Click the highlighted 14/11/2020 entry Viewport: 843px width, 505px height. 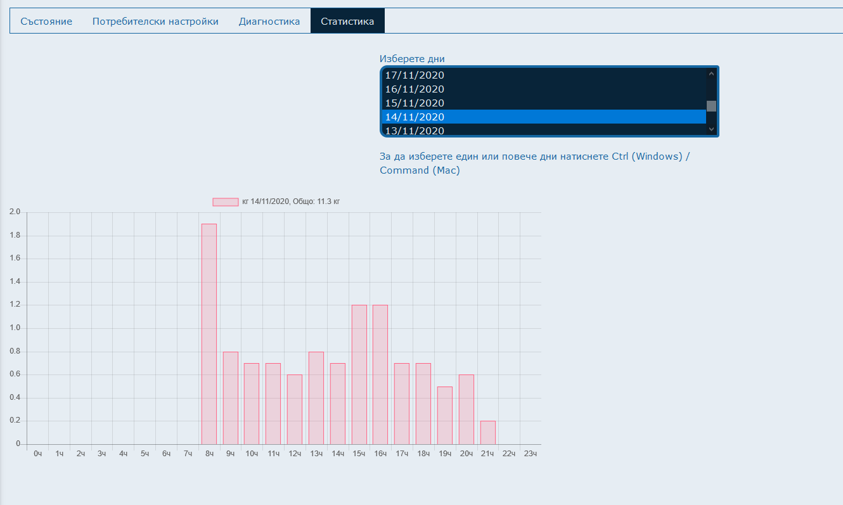544,117
